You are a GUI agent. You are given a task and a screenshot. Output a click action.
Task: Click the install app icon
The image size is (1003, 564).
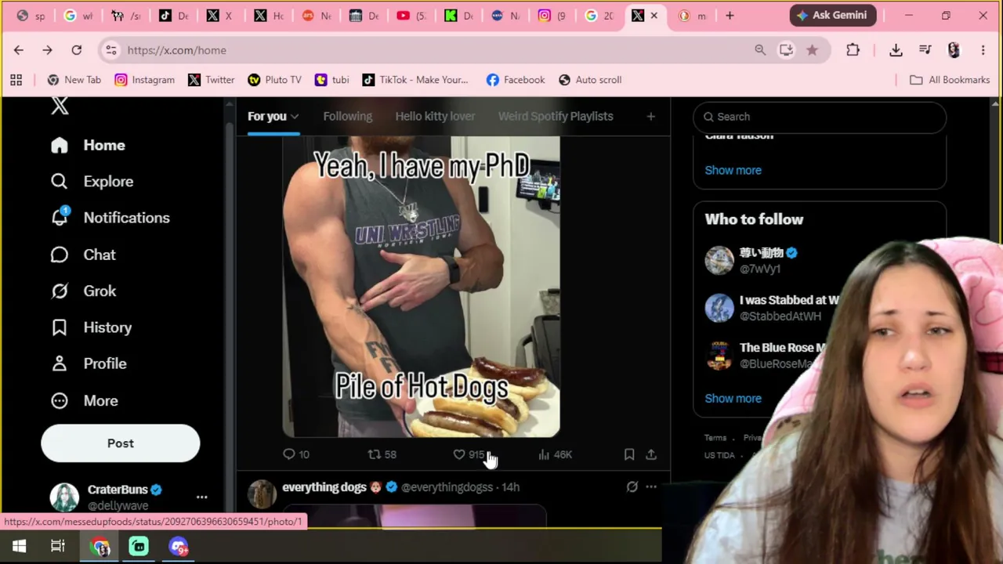786,50
